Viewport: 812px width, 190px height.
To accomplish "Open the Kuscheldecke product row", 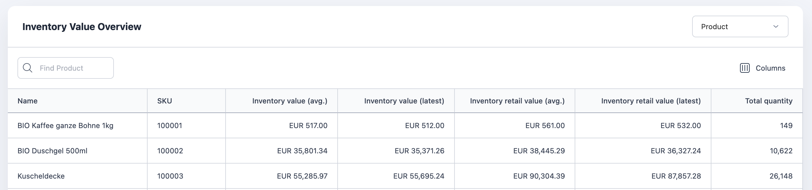I will pos(41,176).
